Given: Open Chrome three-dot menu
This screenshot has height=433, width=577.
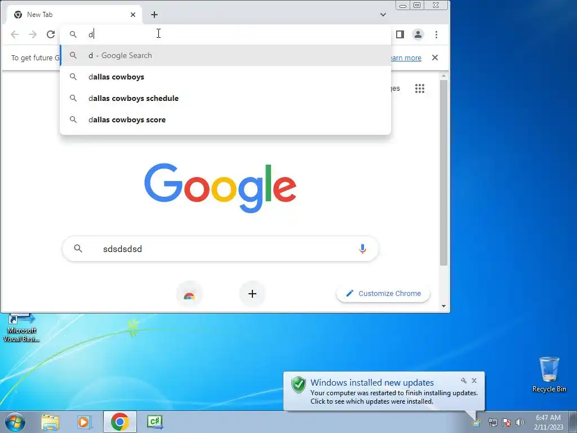Looking at the screenshot, I should (x=437, y=34).
